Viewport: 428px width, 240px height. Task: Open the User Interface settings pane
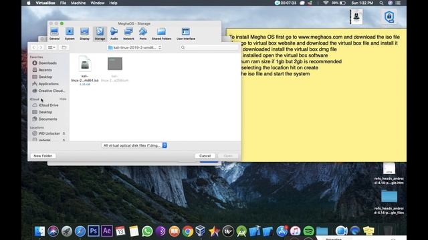(186, 34)
